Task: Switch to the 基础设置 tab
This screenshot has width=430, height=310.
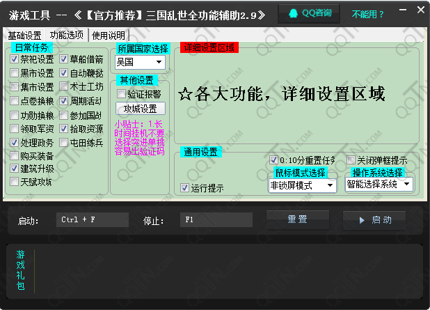Action: (x=25, y=36)
